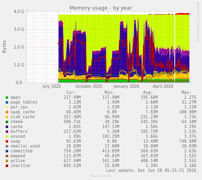202x180 pixels.
Task: Click inactive current value 845.52M
Action: [x=72, y=166]
